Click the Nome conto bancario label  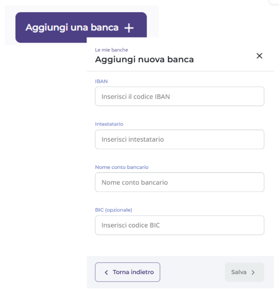[122, 167]
